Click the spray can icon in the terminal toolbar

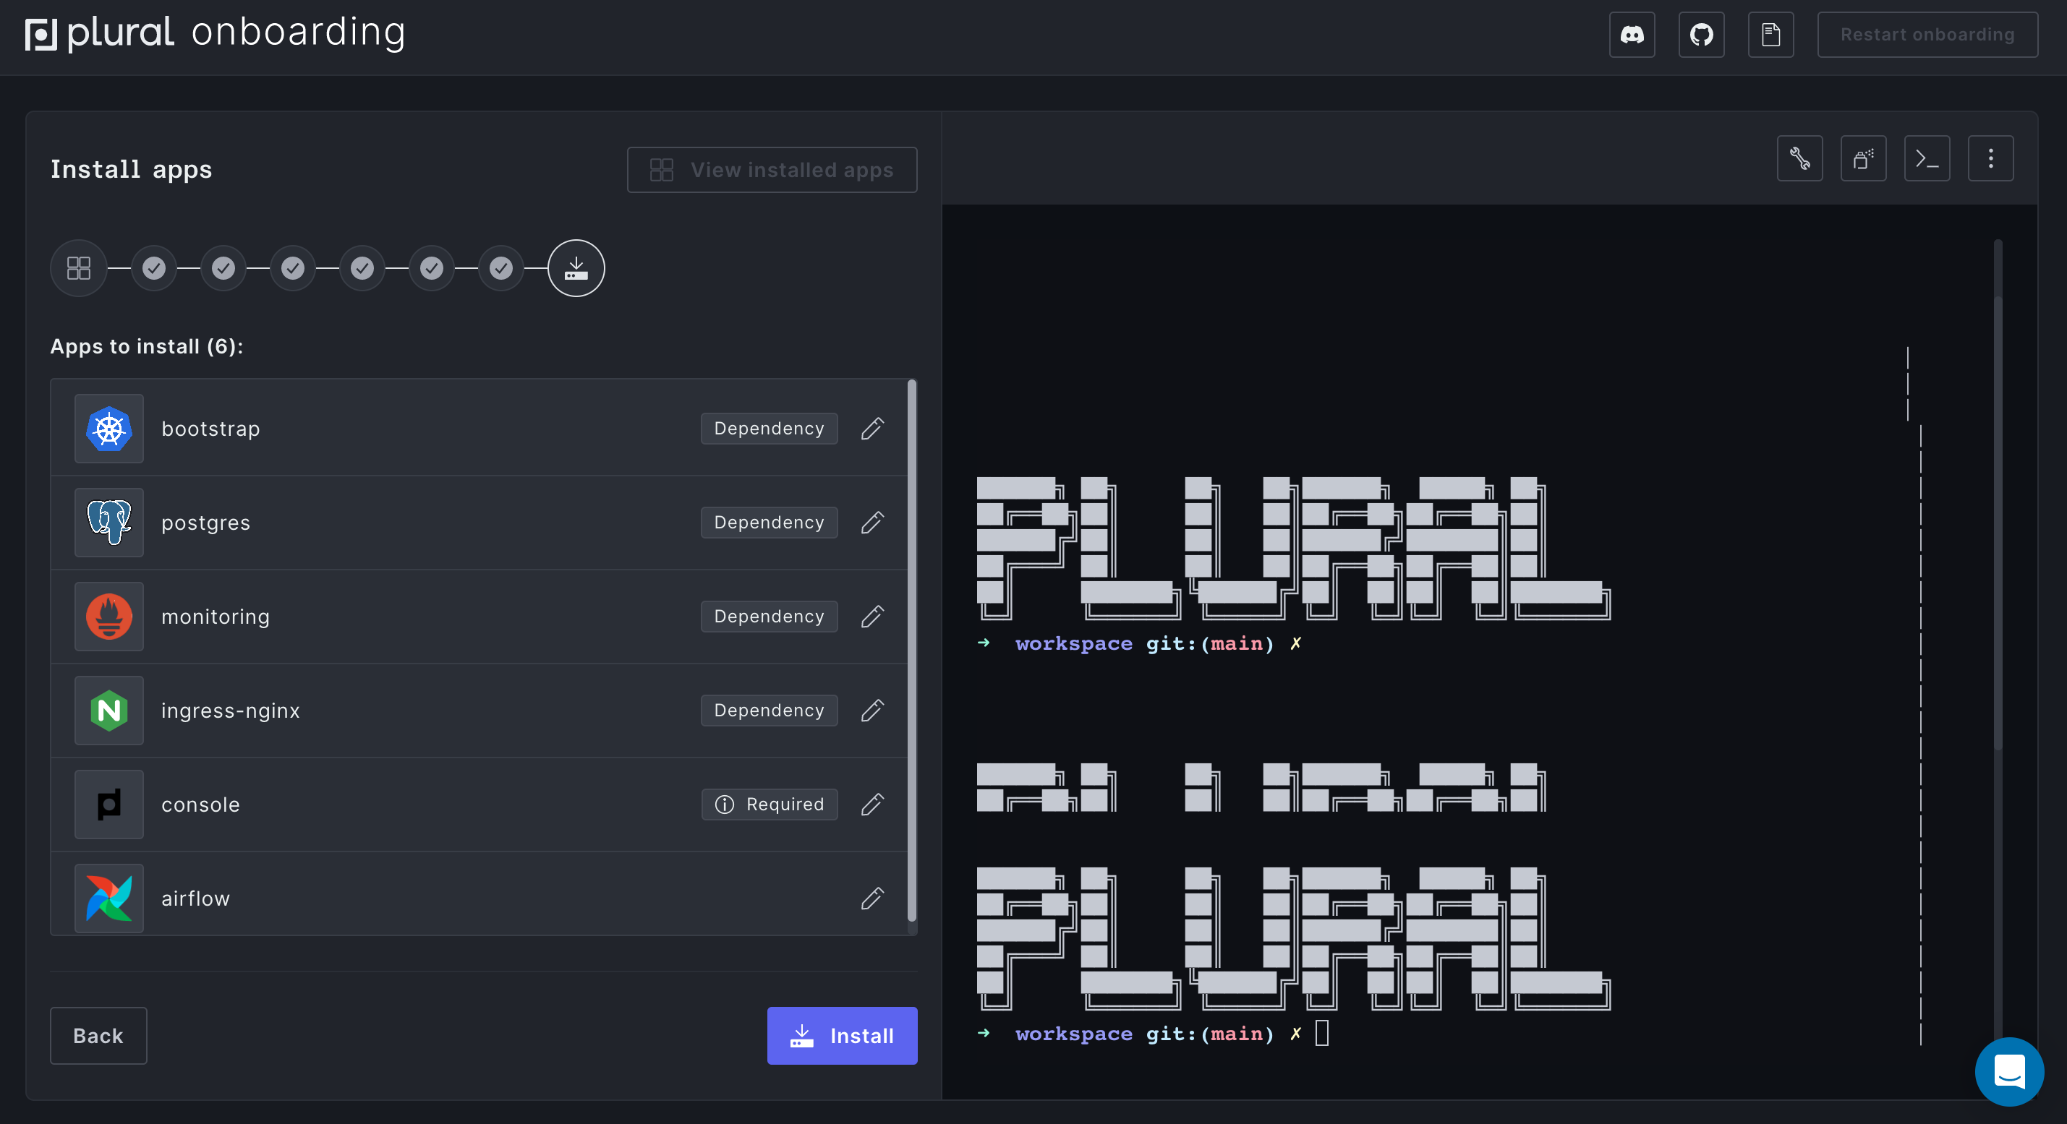1863,159
